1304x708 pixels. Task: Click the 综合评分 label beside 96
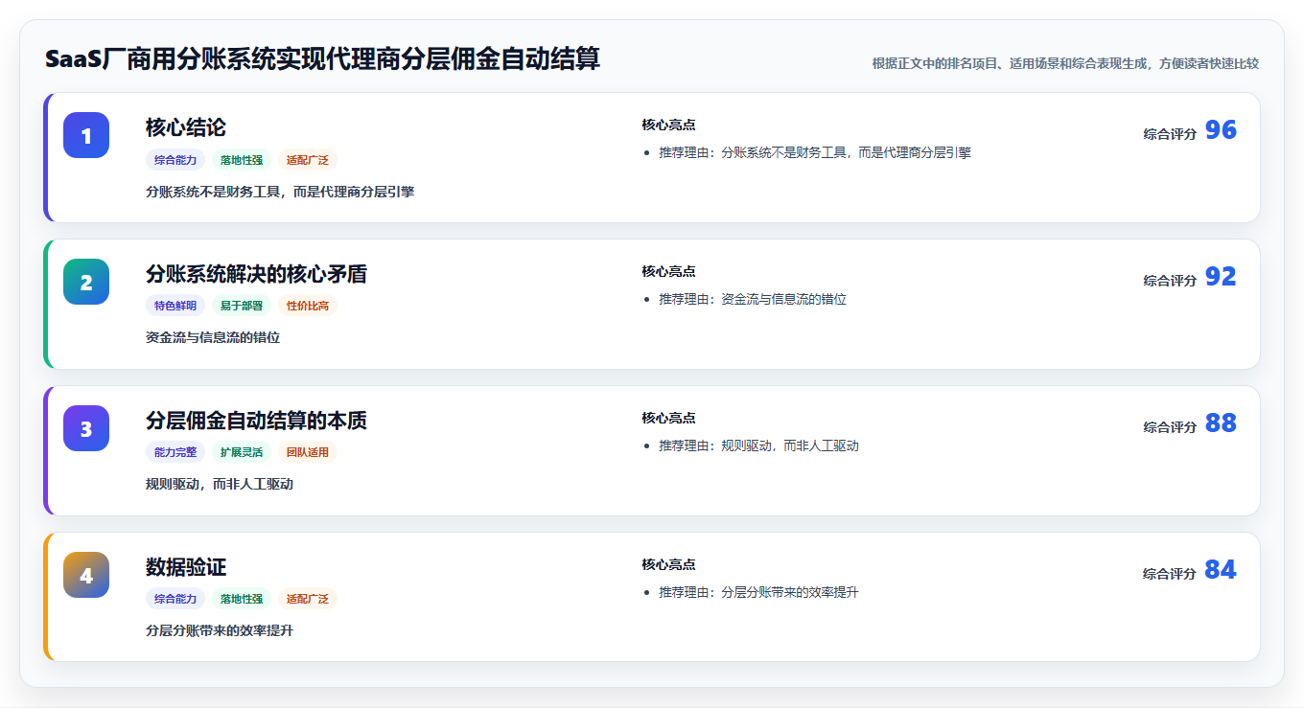[1170, 134]
